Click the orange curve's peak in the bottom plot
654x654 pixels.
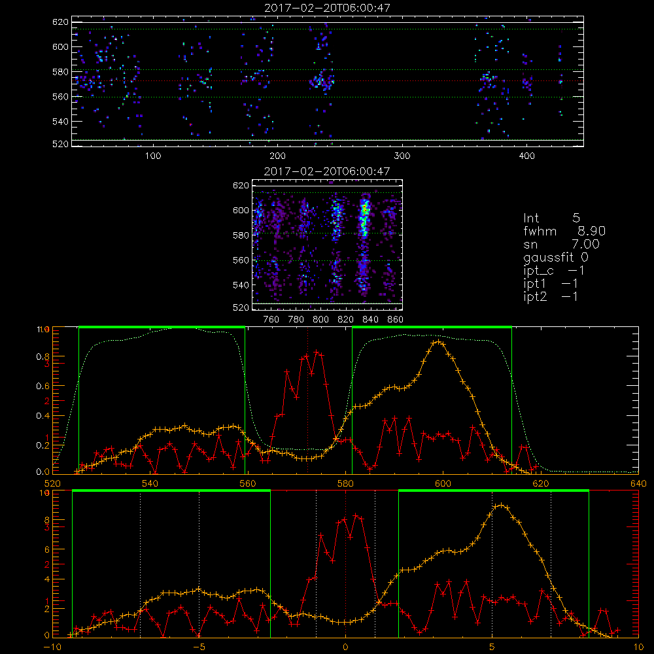[501, 506]
